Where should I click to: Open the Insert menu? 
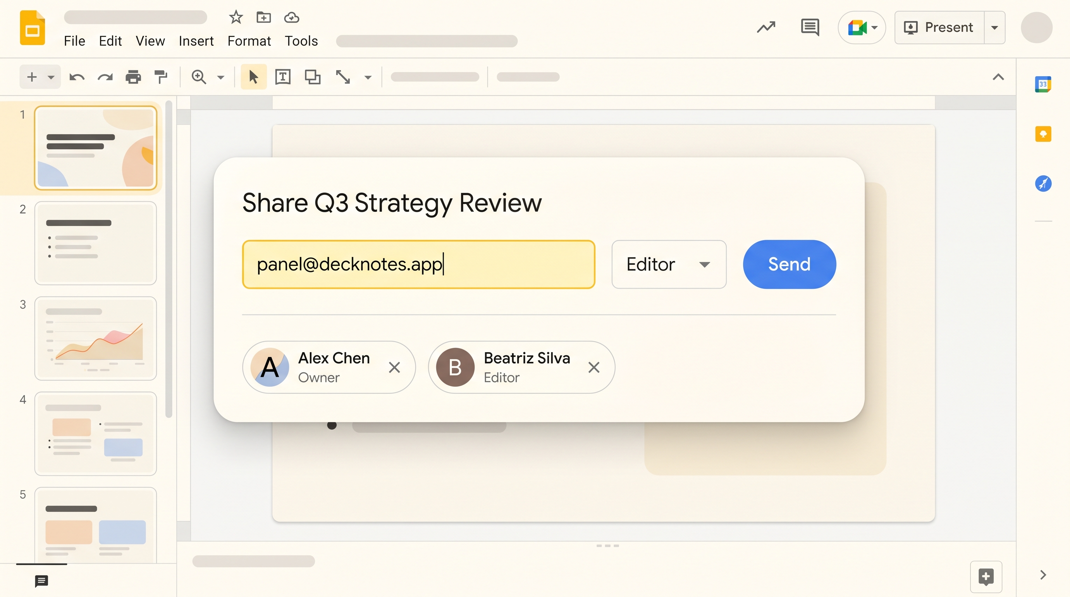(x=196, y=41)
